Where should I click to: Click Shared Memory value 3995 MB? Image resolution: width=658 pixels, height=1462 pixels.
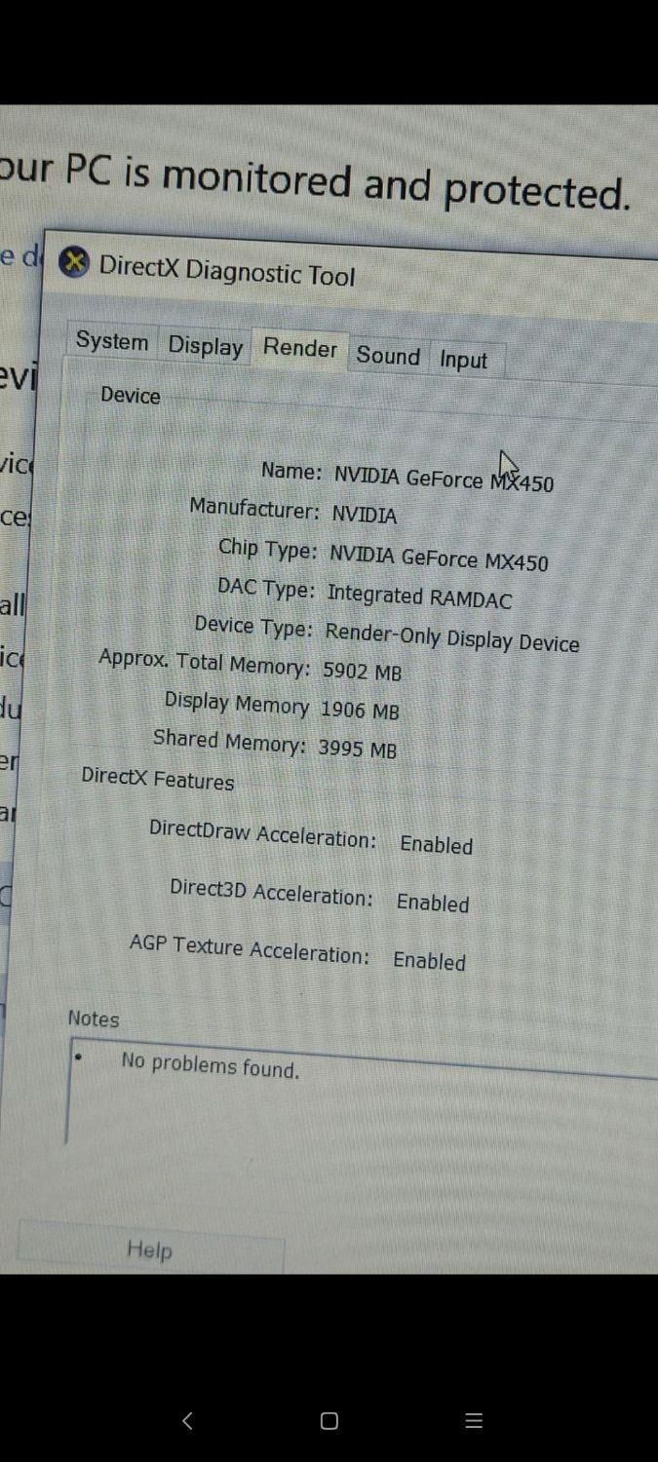point(357,750)
